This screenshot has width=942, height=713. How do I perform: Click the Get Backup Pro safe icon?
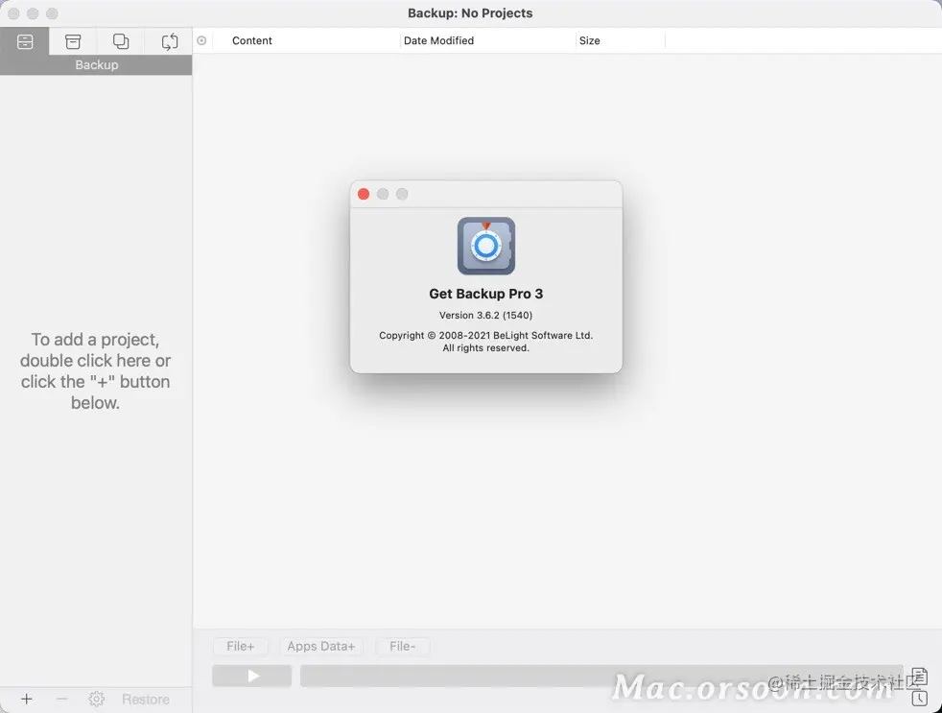pos(486,246)
